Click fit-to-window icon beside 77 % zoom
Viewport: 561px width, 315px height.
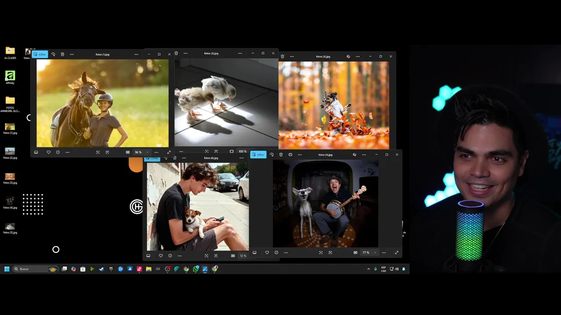pyautogui.click(x=355, y=252)
